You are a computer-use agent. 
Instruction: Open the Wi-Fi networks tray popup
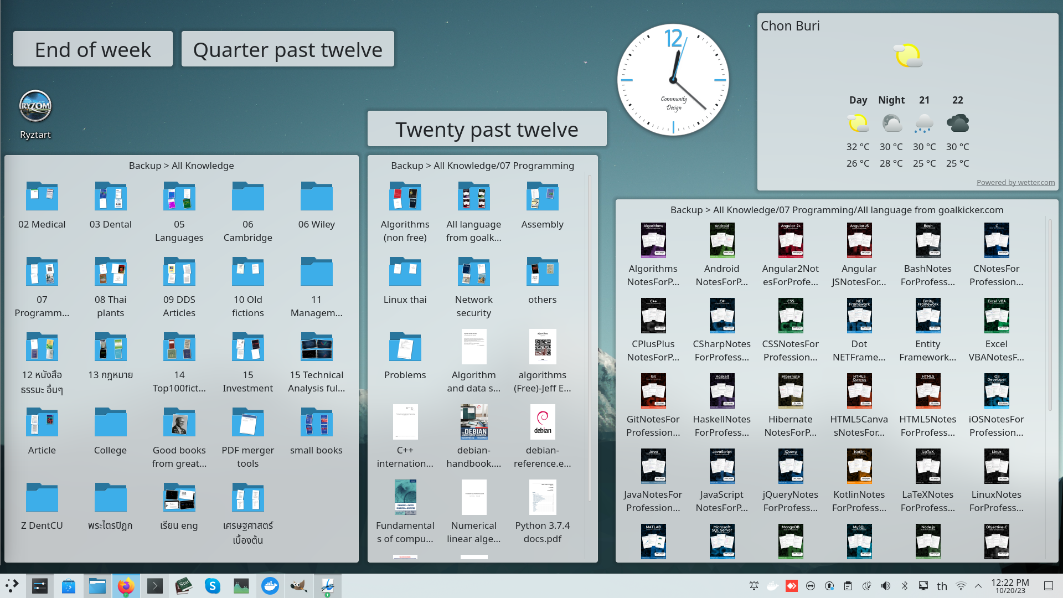961,586
